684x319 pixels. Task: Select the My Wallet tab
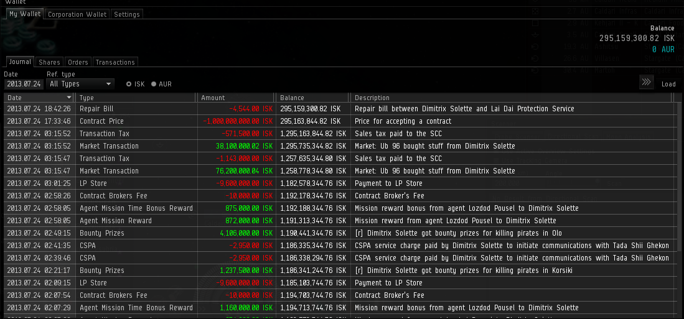[25, 14]
